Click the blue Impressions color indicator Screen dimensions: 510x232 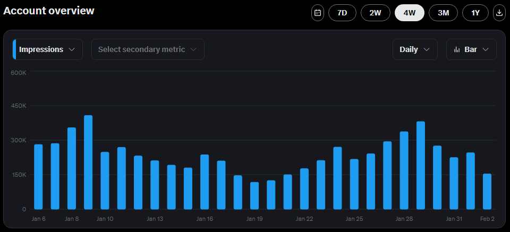(x=14, y=49)
